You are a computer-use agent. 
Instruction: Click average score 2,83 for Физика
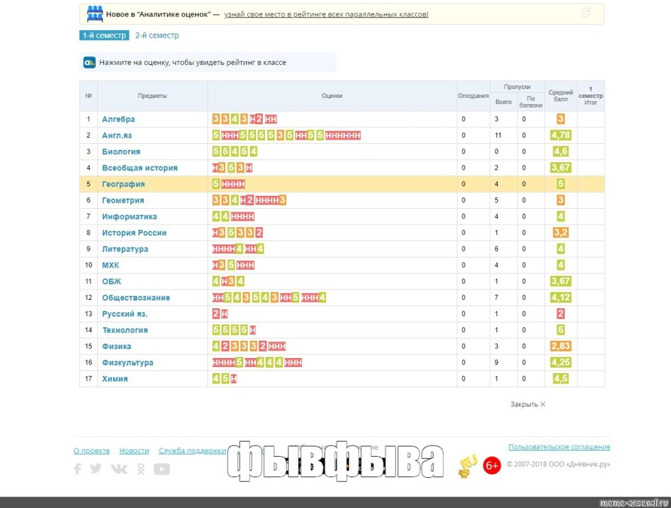click(x=560, y=346)
